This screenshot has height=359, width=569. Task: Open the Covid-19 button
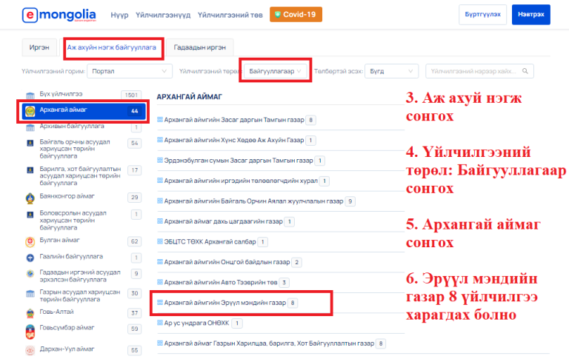(x=296, y=15)
